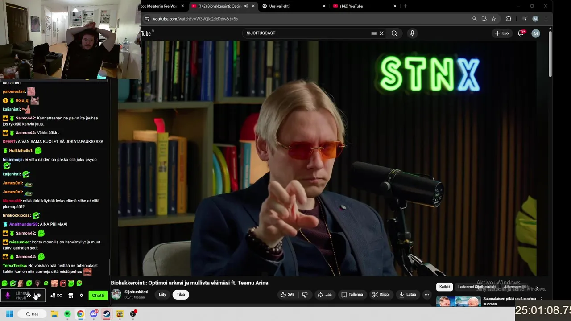This screenshot has height=321, width=571.
Task: Click the YouTube search magnifier button
Action: (x=394, y=33)
